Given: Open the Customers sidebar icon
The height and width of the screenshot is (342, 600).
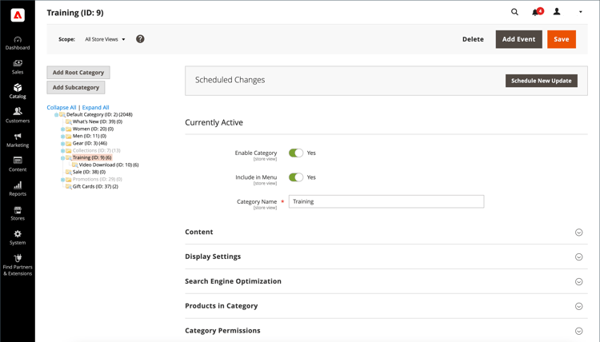Looking at the screenshot, I should (x=18, y=113).
